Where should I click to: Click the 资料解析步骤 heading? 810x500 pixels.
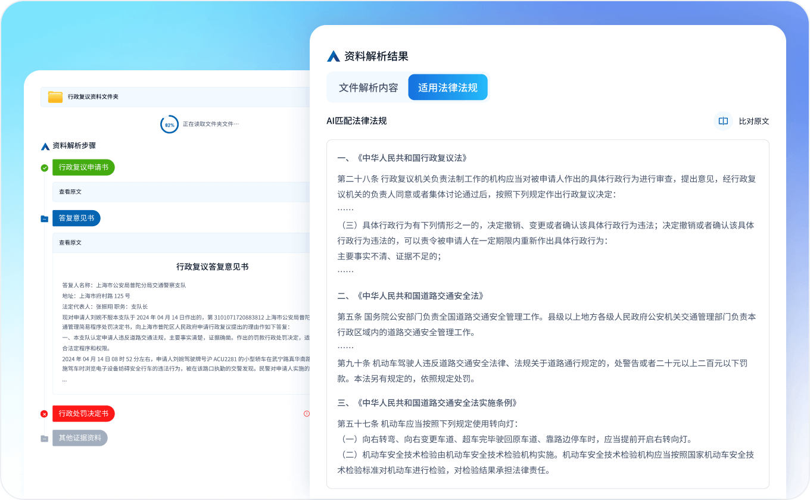(x=74, y=146)
